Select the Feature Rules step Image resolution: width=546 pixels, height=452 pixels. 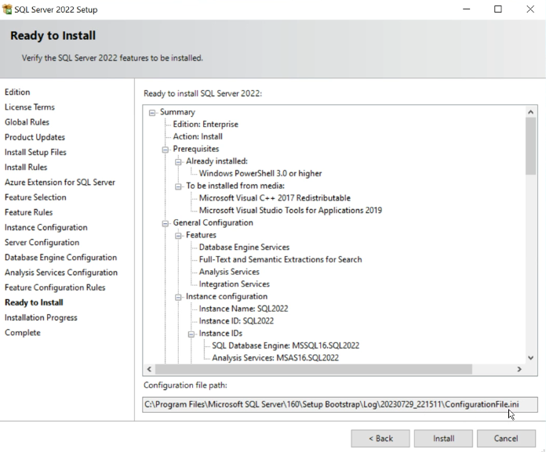pos(28,212)
